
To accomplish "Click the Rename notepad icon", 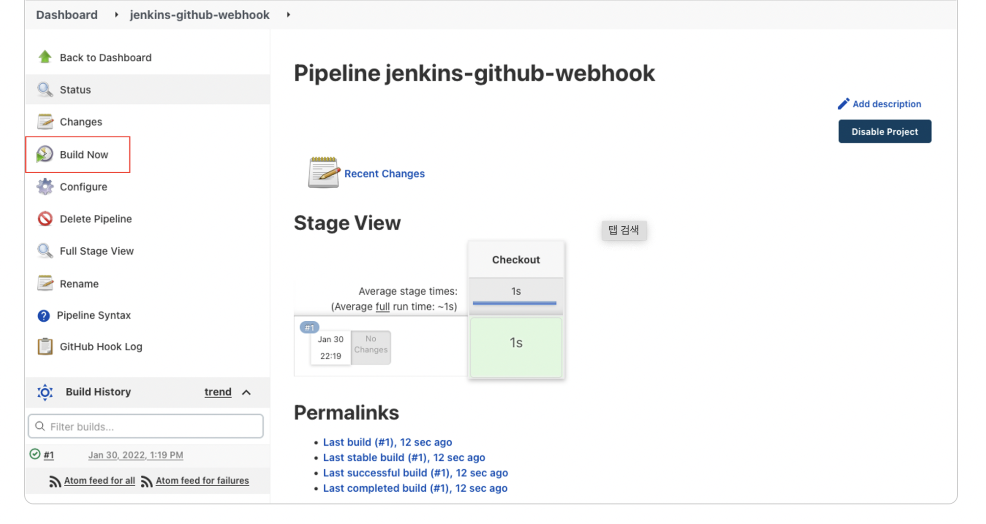I will [x=45, y=283].
